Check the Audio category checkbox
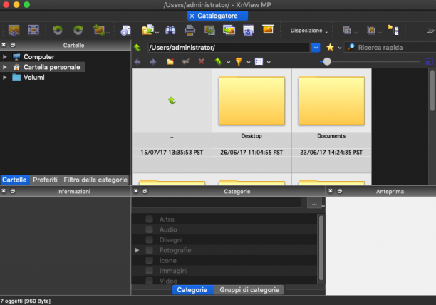 click(x=150, y=229)
